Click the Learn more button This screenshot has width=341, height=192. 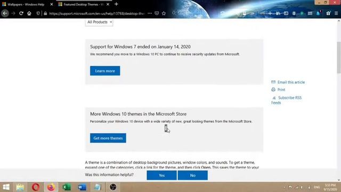(105, 71)
